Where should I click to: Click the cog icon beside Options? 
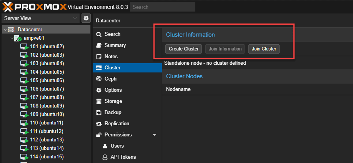pos(98,90)
